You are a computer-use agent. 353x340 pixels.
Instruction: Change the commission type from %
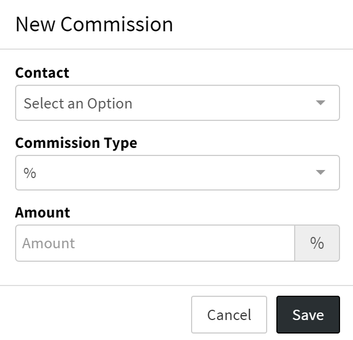[177, 173]
